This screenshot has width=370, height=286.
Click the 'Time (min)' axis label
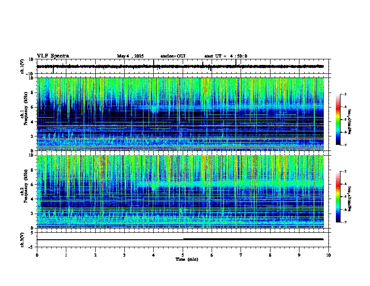point(187,259)
